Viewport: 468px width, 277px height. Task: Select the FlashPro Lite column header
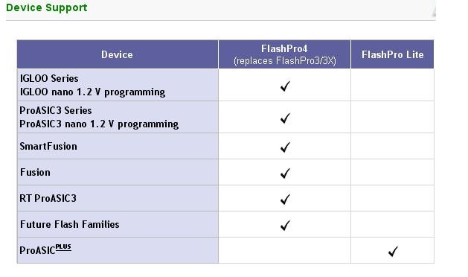pos(393,54)
